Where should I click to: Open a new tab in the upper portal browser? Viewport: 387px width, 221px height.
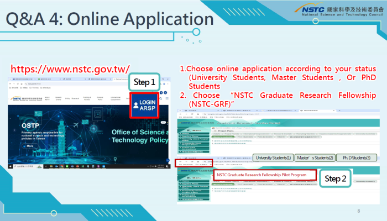[339, 110]
